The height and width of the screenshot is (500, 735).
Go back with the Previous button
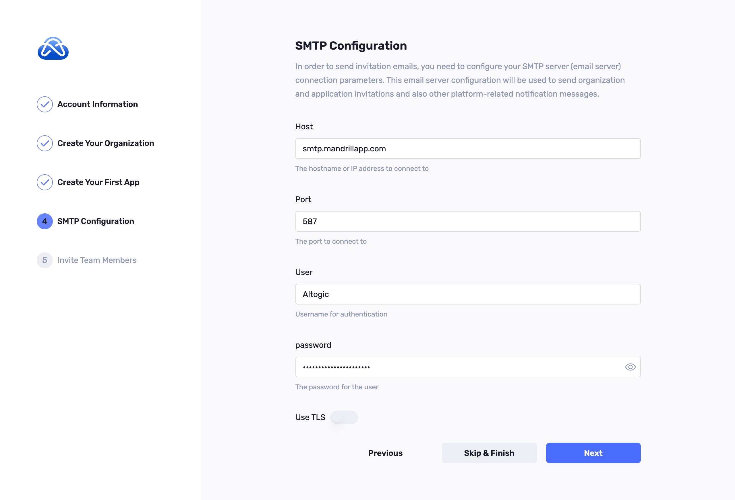pos(385,453)
